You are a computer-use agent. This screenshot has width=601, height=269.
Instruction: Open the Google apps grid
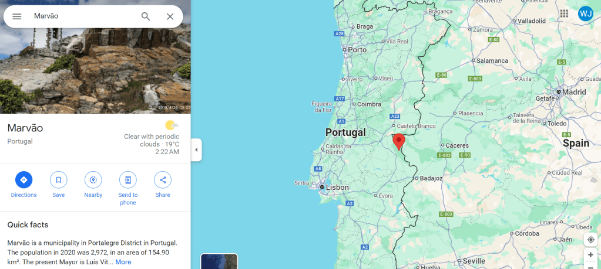coord(564,13)
